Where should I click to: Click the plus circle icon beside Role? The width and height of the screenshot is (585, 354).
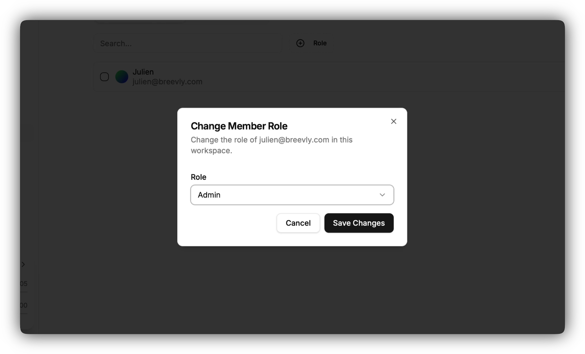point(300,43)
